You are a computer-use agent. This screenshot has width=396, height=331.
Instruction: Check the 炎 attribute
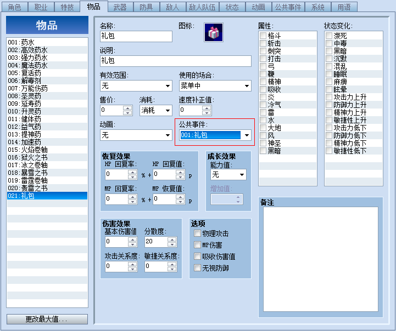coord(263,97)
